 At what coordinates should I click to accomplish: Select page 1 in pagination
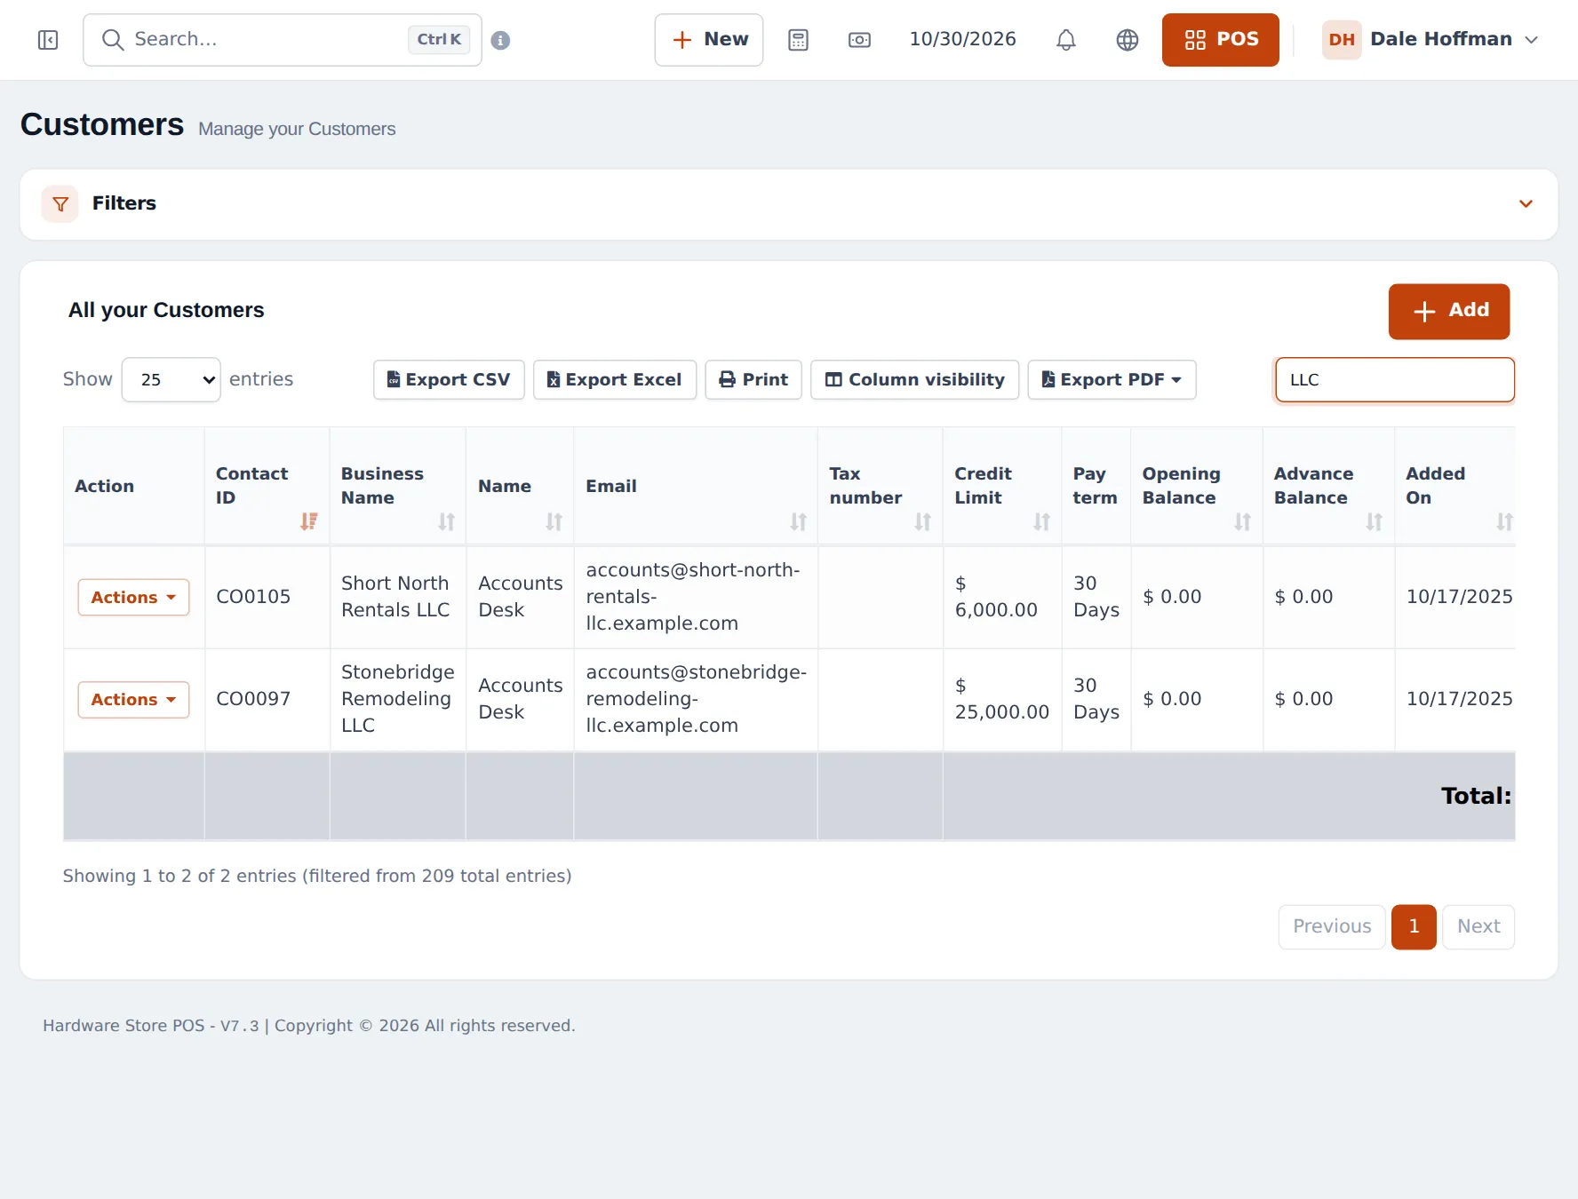pyautogui.click(x=1414, y=927)
